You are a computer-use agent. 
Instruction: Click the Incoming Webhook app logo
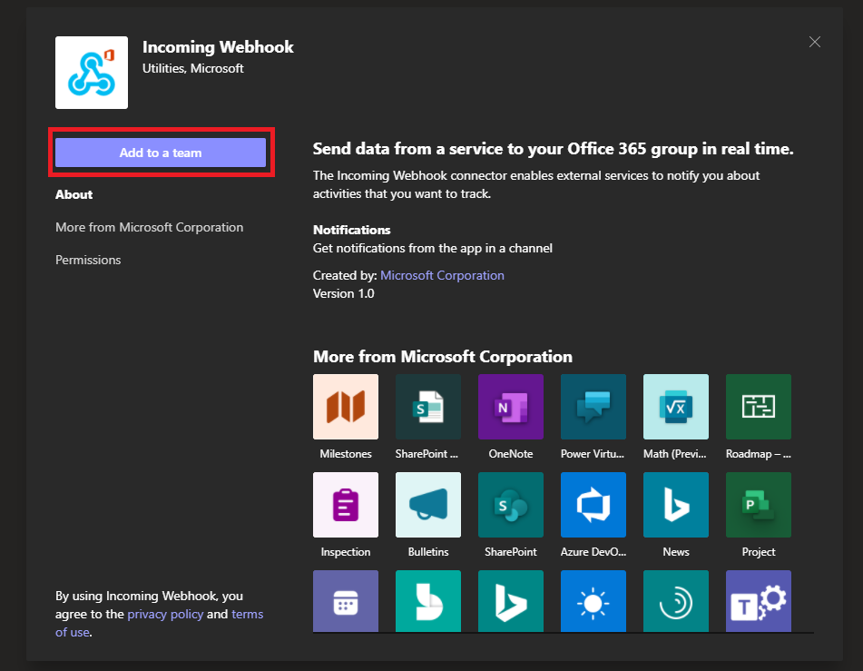click(x=92, y=73)
